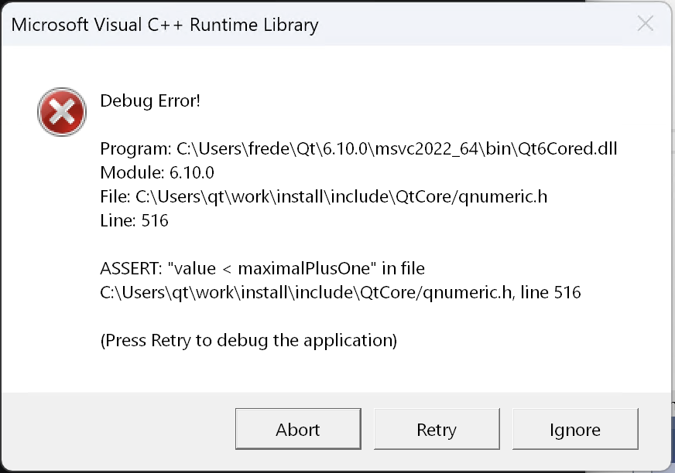
Task: Click the 6.10.0 module version number
Action: 192,172
